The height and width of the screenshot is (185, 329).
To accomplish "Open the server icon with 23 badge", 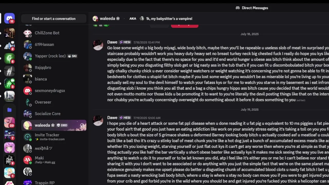I will pyautogui.click(x=10, y=122).
